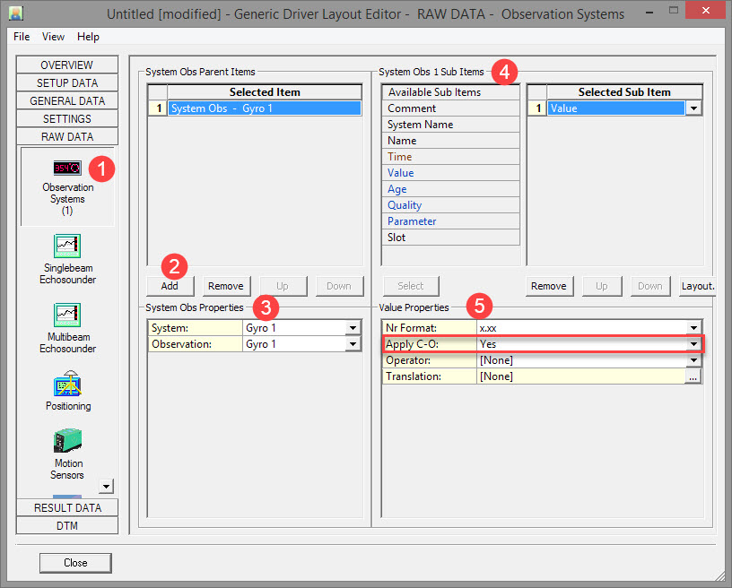Viewport: 732px width, 588px height.
Task: Expand the System dropdown for Gyro 1
Action: pyautogui.click(x=353, y=328)
